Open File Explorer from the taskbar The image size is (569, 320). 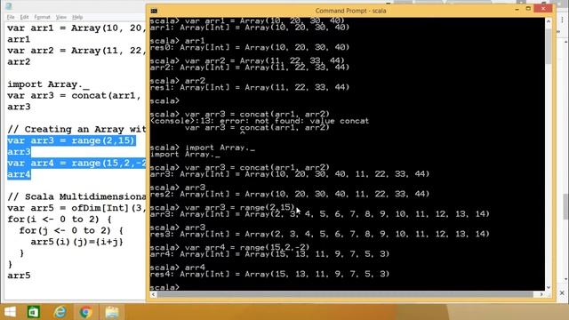[112, 312]
